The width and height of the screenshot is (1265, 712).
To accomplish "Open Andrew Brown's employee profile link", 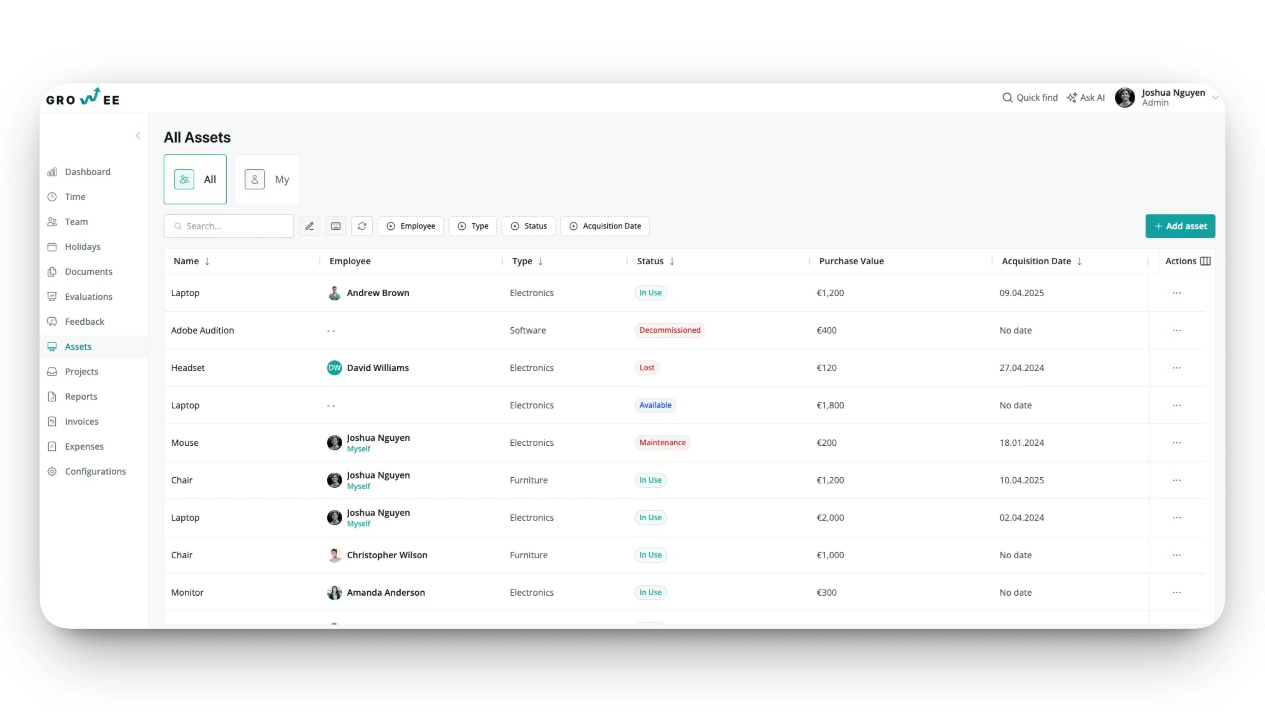I will coord(378,293).
